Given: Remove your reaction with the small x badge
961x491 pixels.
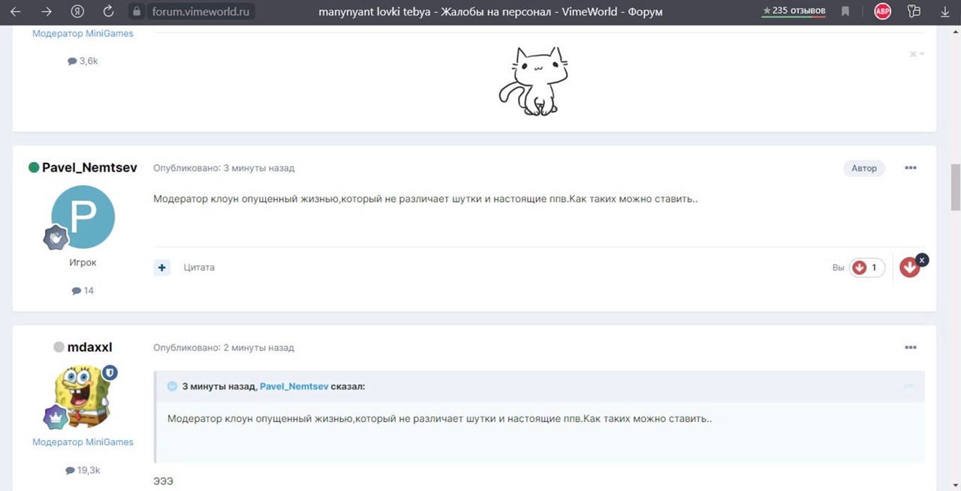Looking at the screenshot, I should [923, 259].
